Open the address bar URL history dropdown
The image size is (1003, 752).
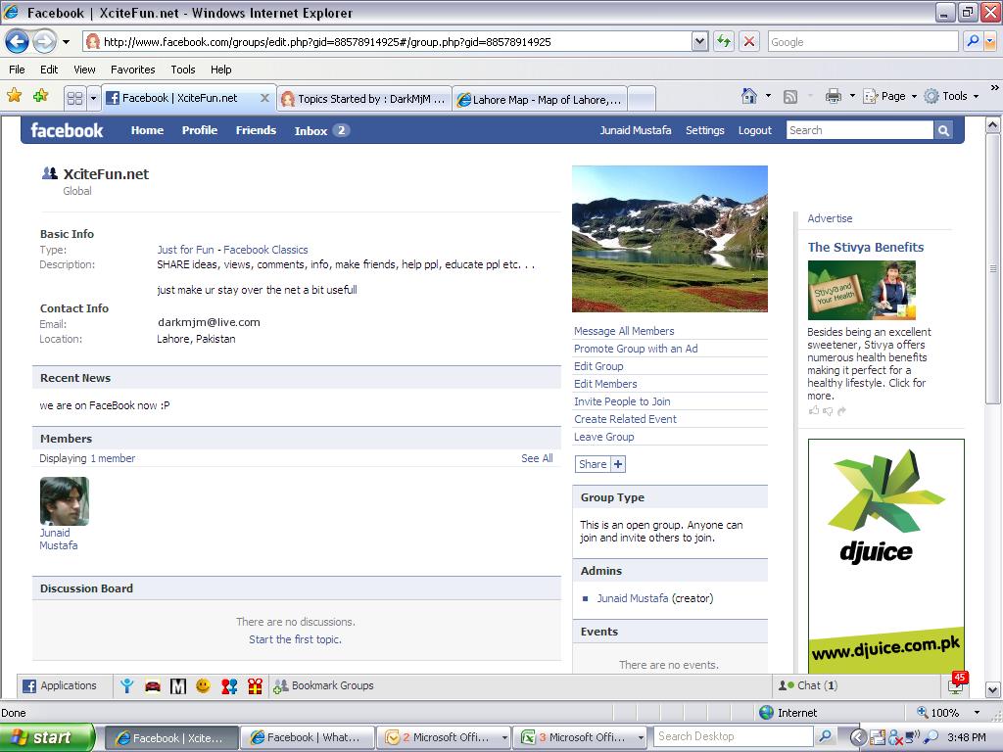tap(699, 42)
